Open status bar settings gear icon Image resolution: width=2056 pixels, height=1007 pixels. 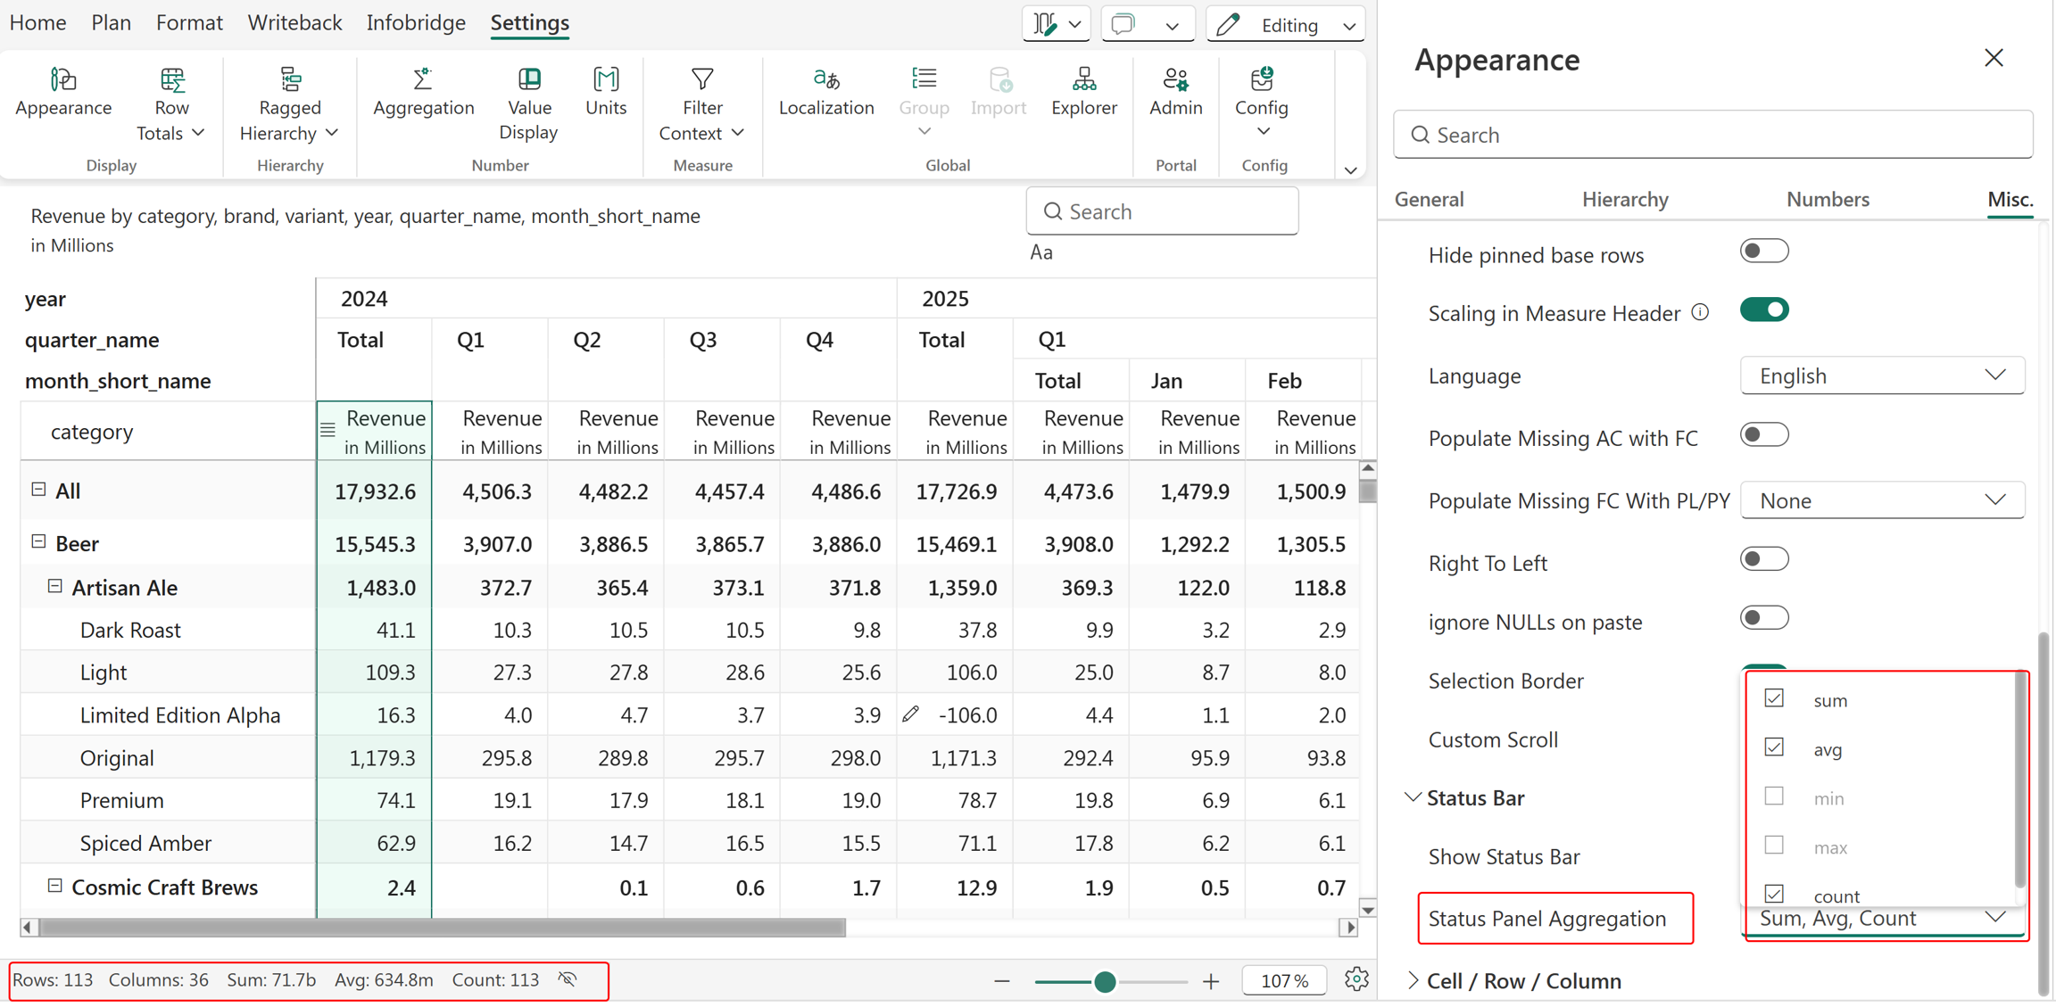[1356, 979]
